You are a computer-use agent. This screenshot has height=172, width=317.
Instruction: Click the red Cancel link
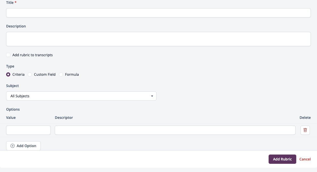[x=305, y=159]
